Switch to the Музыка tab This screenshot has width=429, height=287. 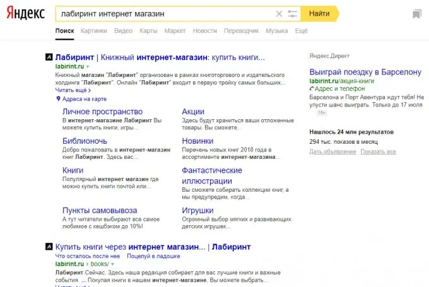coord(276,31)
